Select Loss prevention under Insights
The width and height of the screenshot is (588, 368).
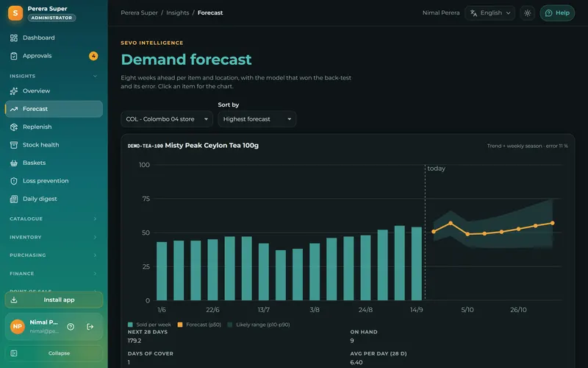click(54, 181)
